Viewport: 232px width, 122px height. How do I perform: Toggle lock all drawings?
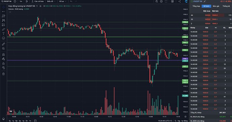pos(3,64)
